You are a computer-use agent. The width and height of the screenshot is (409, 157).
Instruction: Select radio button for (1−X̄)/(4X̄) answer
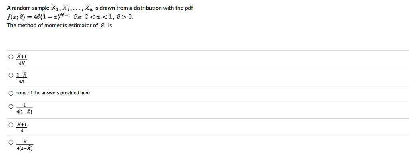(11, 75)
